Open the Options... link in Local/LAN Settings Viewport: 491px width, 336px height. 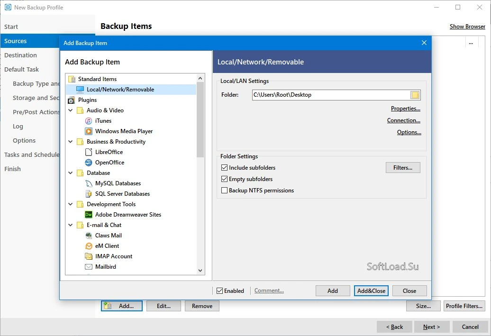409,132
